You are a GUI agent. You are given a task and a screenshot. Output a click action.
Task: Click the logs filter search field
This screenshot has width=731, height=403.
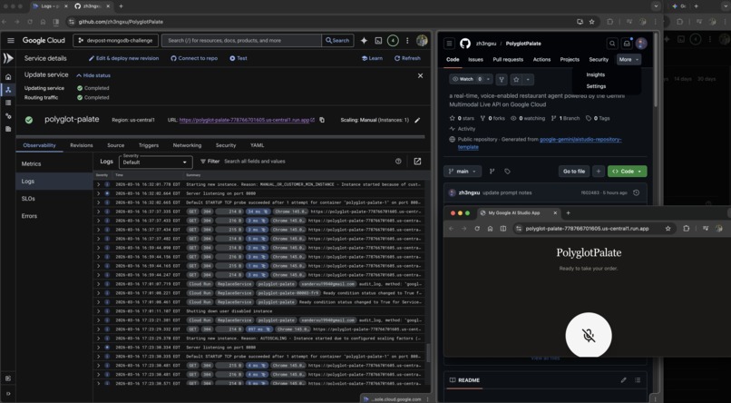(x=307, y=162)
